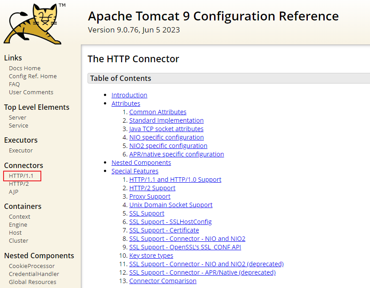This screenshot has width=370, height=288.
Task: Open CredentialHandler sidebar link
Action: pos(34,274)
